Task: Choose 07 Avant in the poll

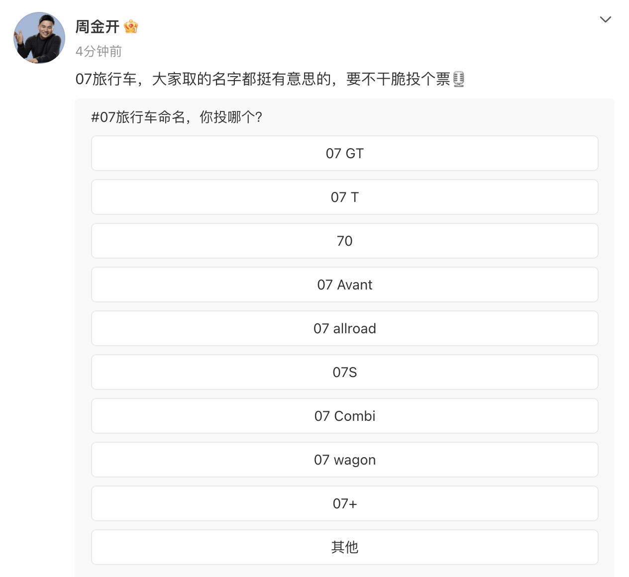Action: point(344,285)
